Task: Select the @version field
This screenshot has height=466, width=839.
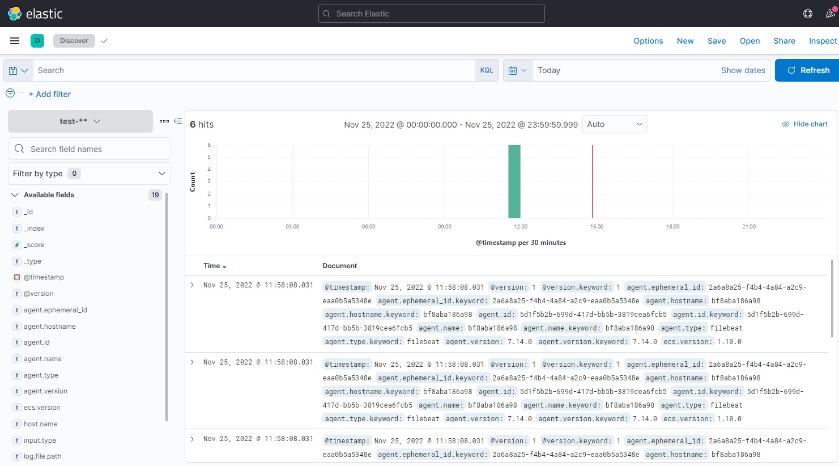Action: 39,294
